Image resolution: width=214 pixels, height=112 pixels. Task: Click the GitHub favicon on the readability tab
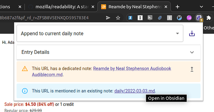(x=31, y=7)
